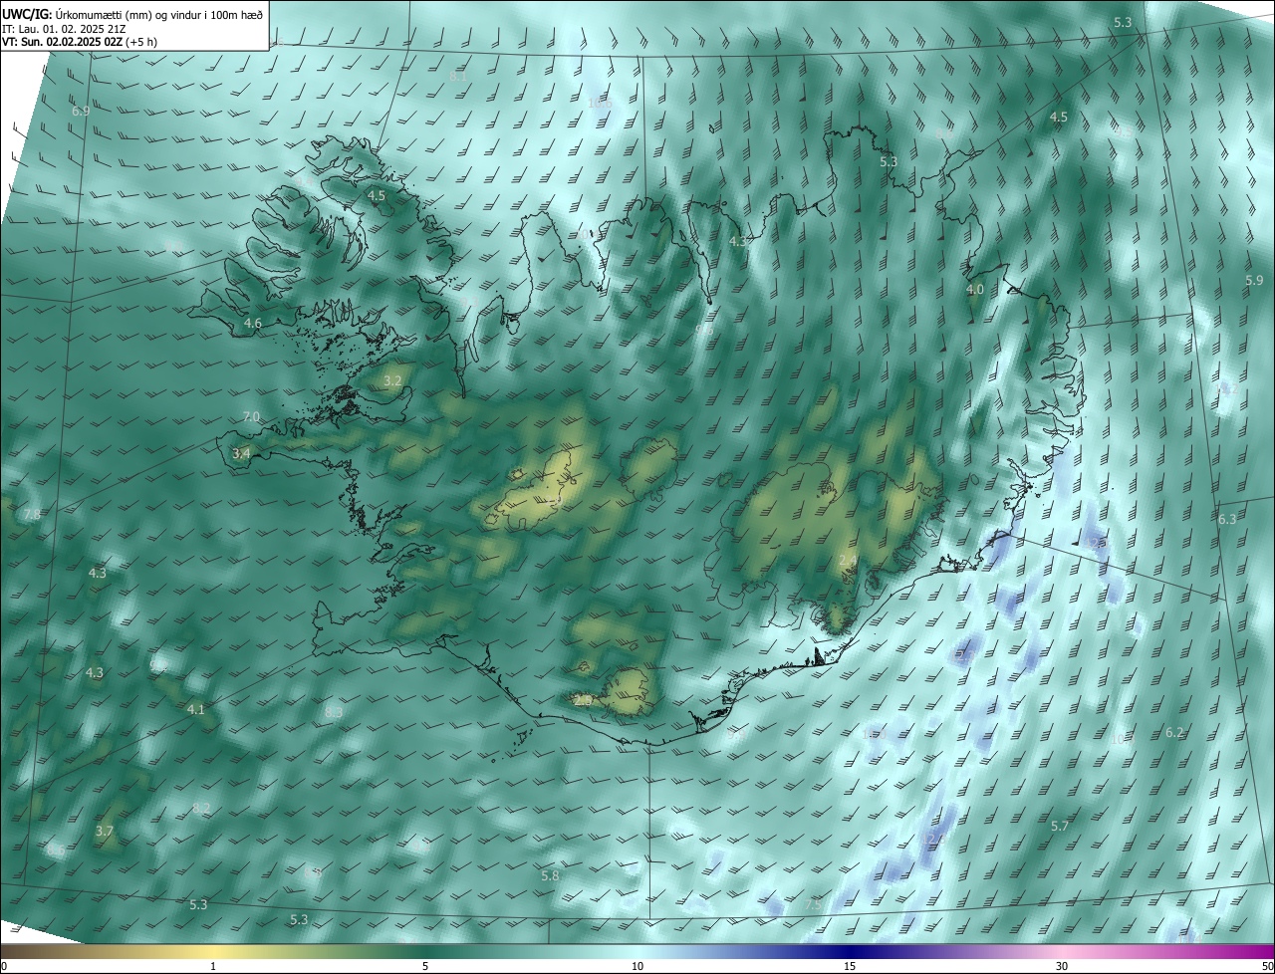Click the map title 'Úrkomumætti (mm) og vindur í 100m hæð'
The image size is (1275, 974).
coord(159,13)
